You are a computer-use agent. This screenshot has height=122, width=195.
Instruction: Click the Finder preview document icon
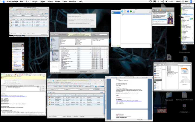[x=184, y=71]
